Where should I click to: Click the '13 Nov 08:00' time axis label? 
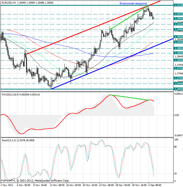pos(57,185)
